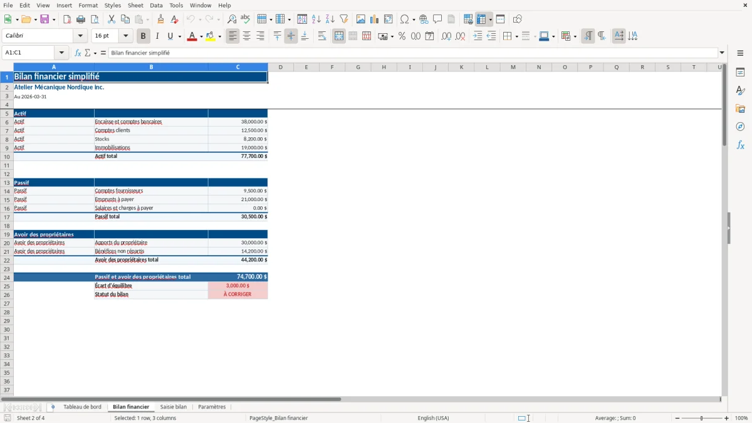Click the zoom slider in status bar

click(702, 418)
